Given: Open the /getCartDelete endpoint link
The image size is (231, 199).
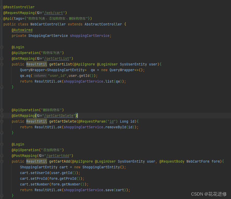Looking at the screenshot, I should [x=59, y=116].
